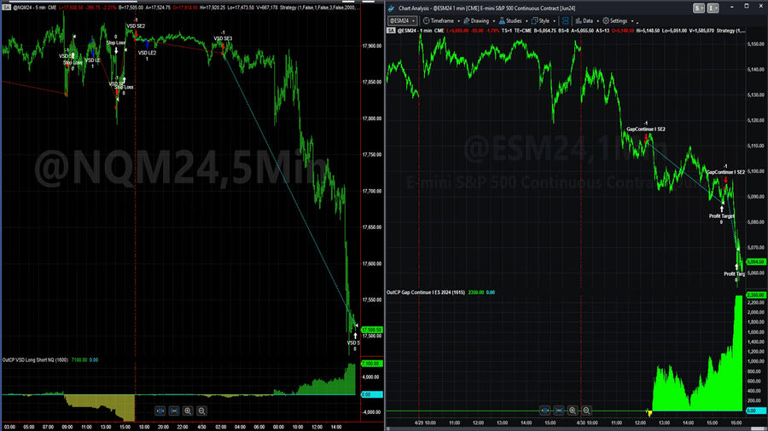Click the 2,350.00 equity value tag

coord(756,296)
